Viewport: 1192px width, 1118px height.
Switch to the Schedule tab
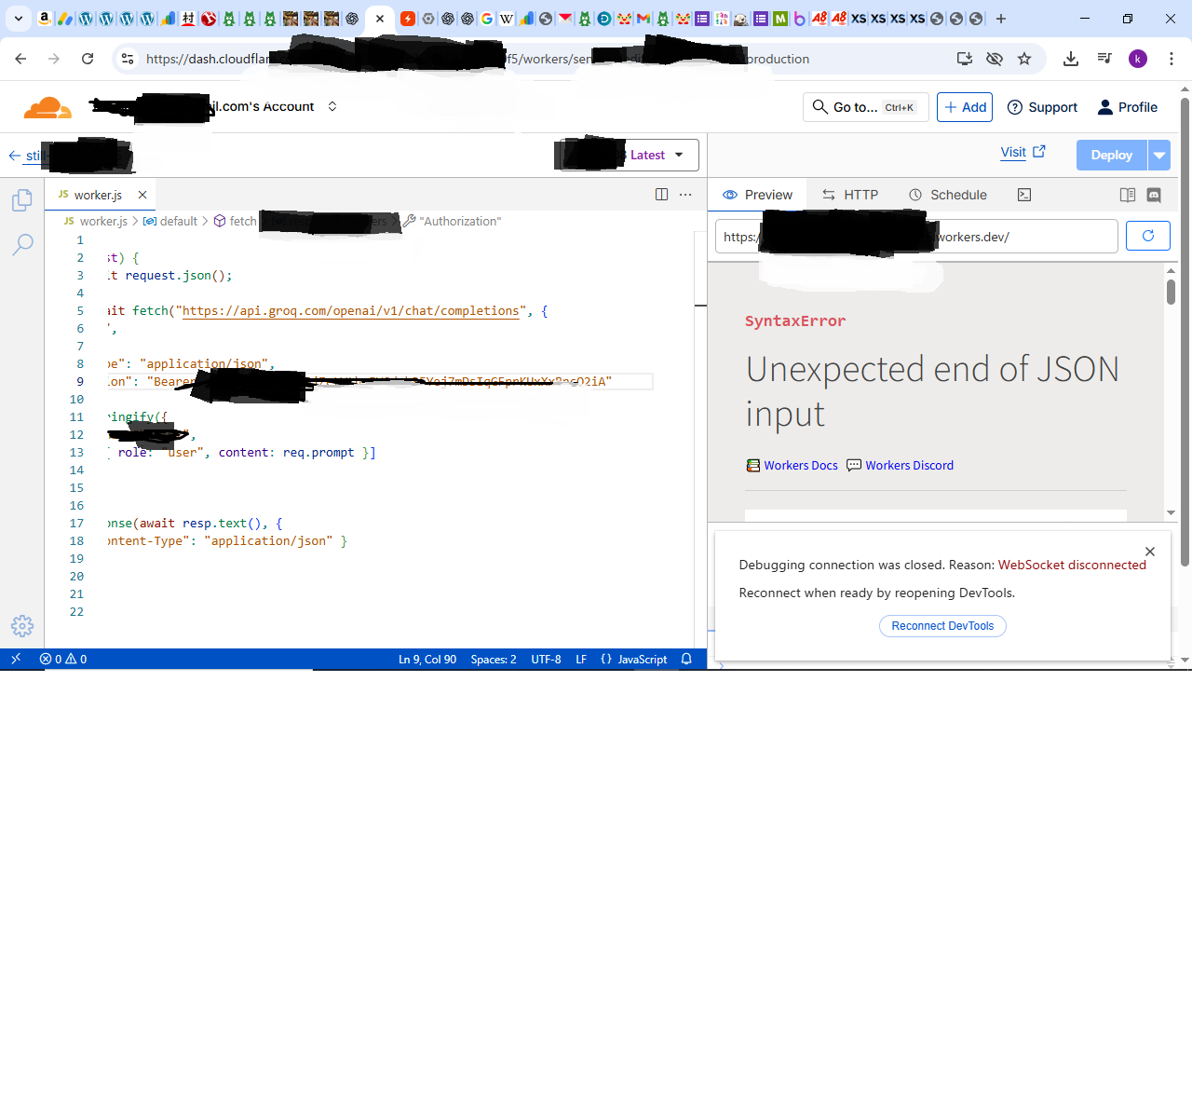(x=948, y=195)
